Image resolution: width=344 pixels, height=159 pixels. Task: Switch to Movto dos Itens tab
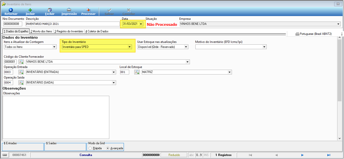pos(41,31)
